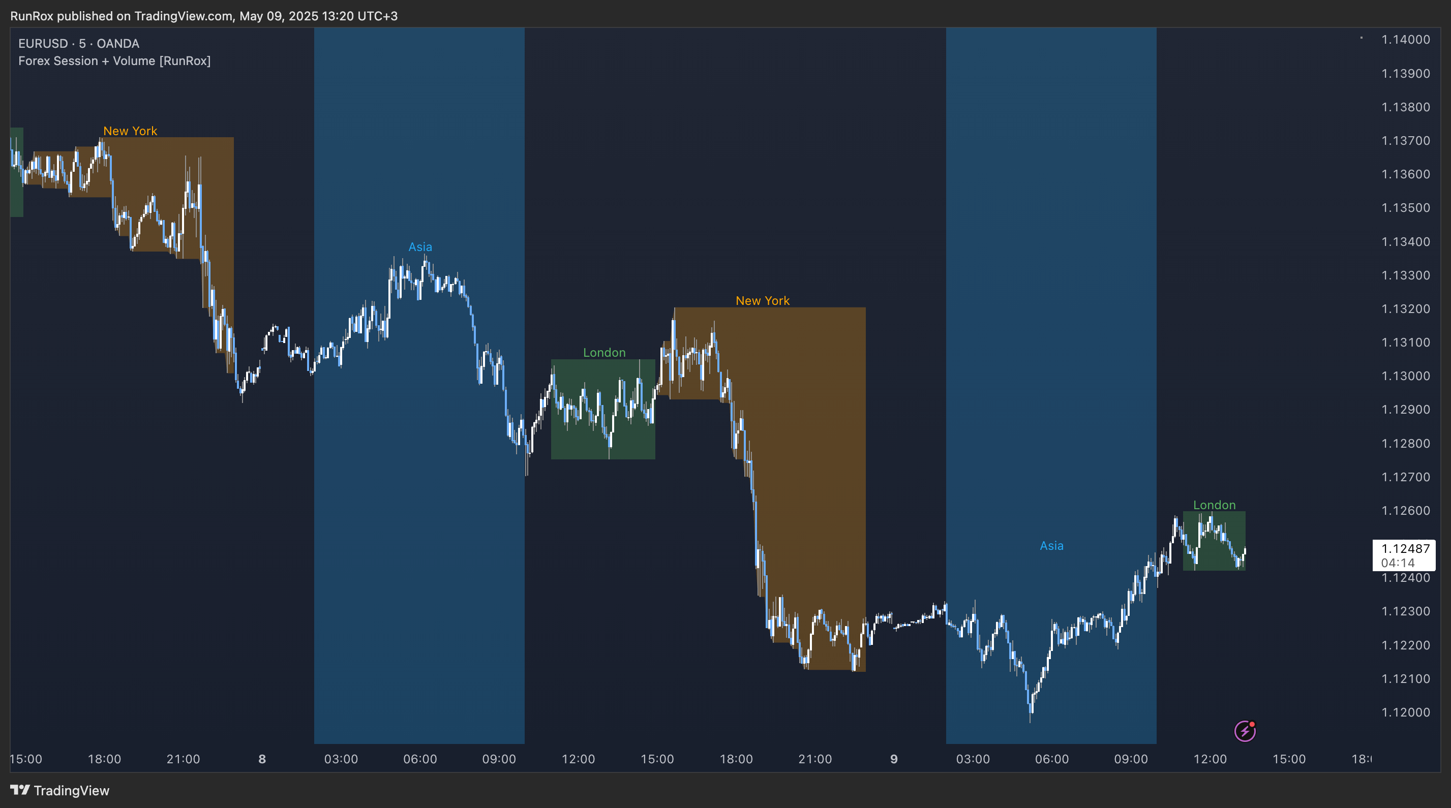The height and width of the screenshot is (808, 1451).
Task: Click the 1.14000 price axis label
Action: click(x=1405, y=40)
